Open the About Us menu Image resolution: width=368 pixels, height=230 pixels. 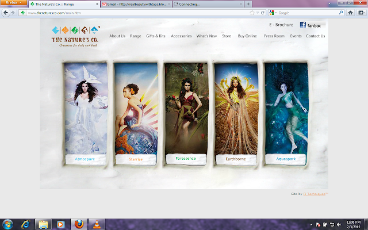pyautogui.click(x=117, y=36)
